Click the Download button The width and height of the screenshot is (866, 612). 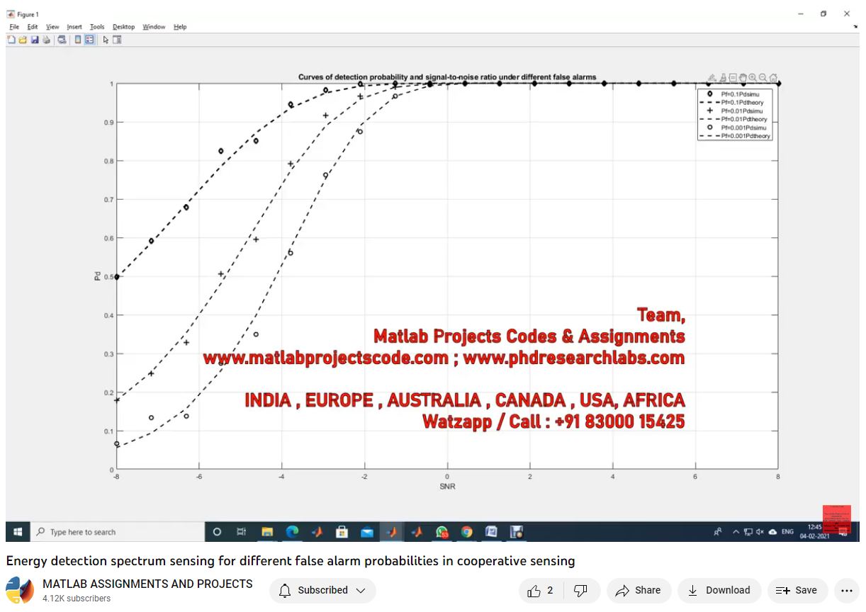pyautogui.click(x=719, y=590)
